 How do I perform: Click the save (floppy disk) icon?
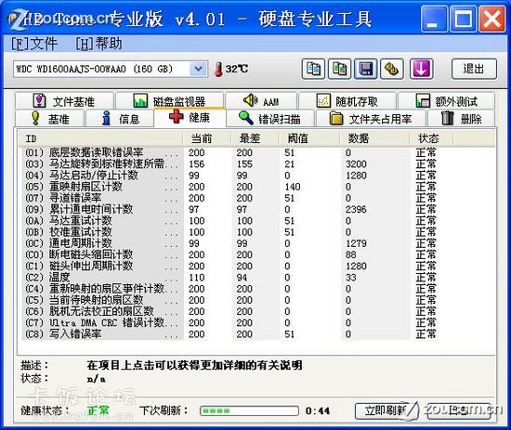(x=366, y=69)
